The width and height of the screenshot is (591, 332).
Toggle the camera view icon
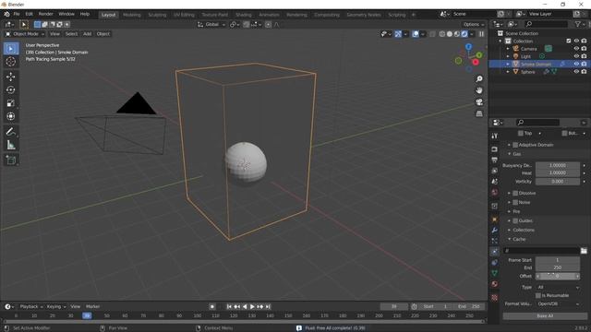(x=479, y=102)
